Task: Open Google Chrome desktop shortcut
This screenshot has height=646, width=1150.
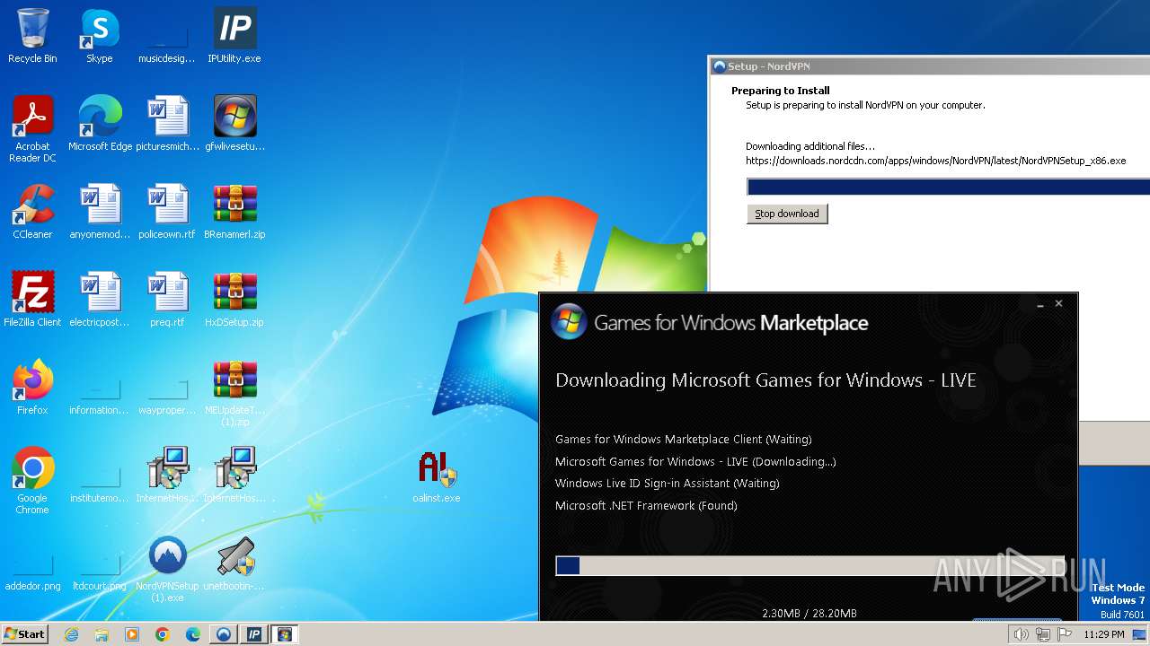Action: [x=32, y=481]
